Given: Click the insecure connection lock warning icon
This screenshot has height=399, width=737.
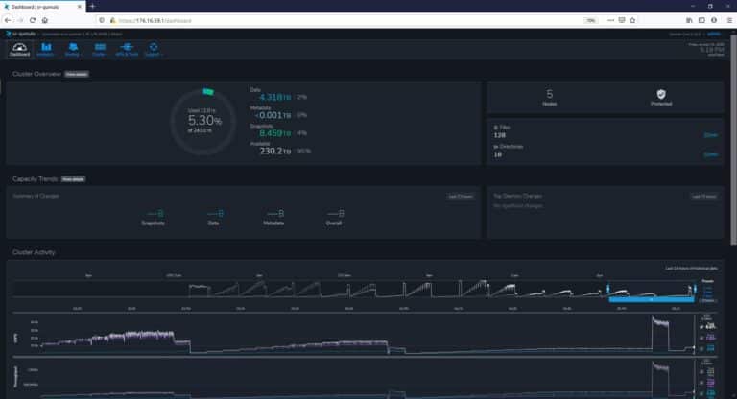Looking at the screenshot, I should (x=112, y=20).
